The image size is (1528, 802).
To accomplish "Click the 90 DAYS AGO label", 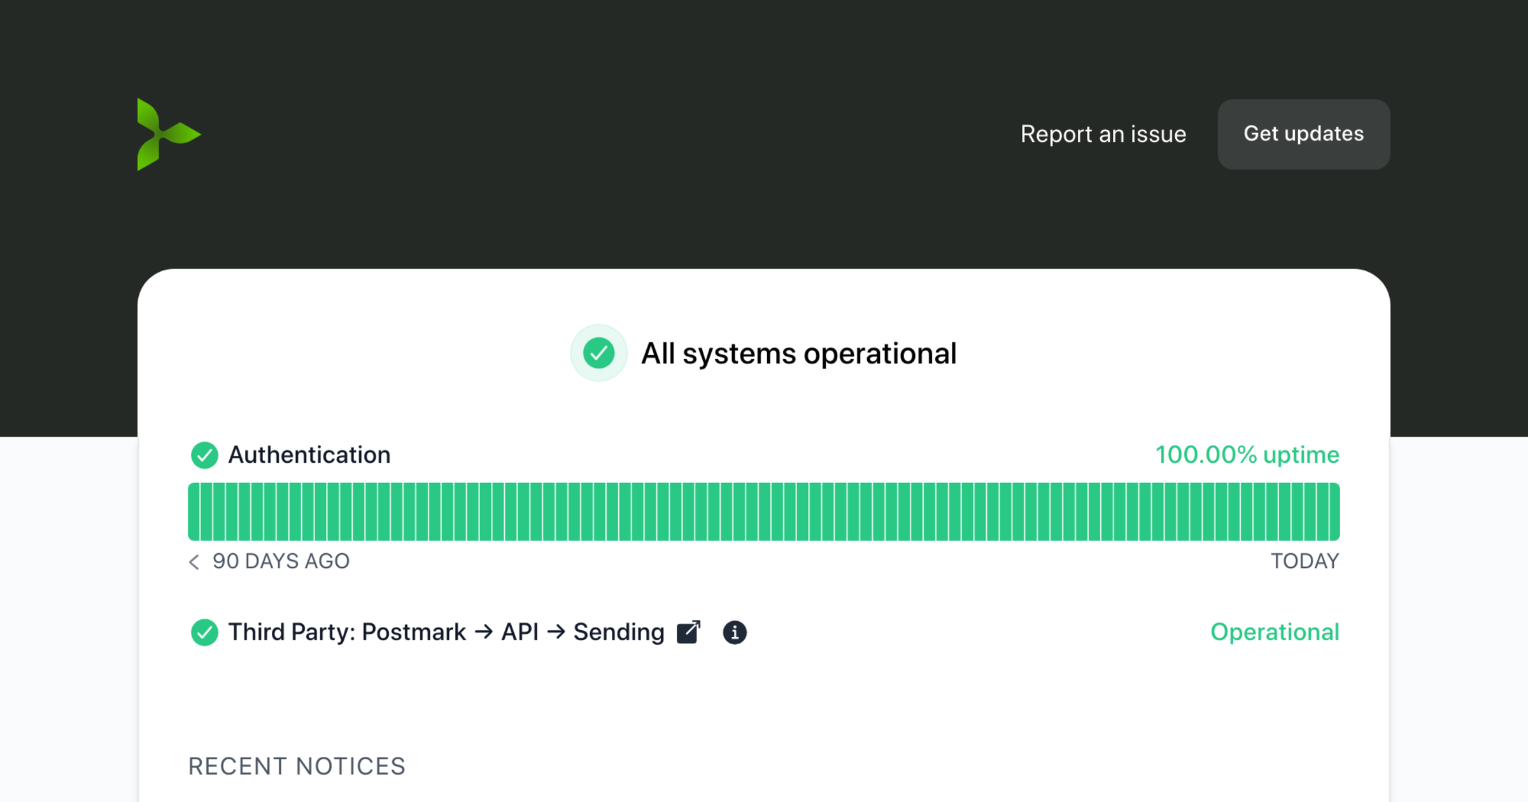I will tap(281, 561).
